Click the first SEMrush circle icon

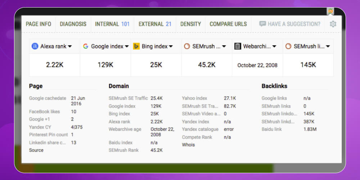(187, 46)
